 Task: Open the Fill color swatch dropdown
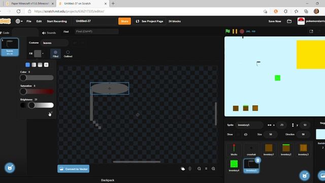click(39, 53)
